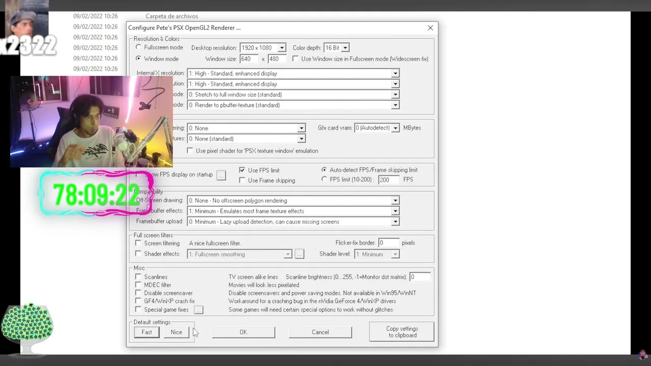Copy settings to clipboard
The image size is (651, 366).
[402, 332]
